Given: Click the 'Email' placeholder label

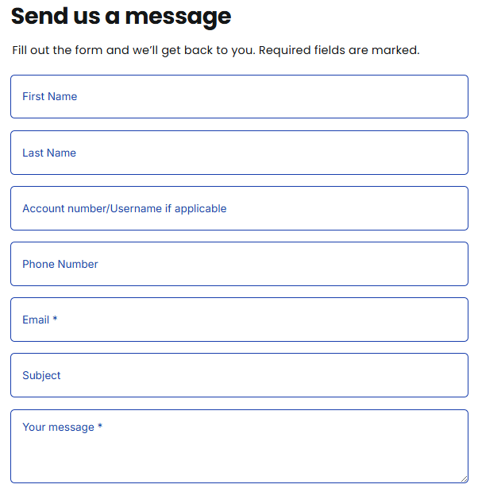Looking at the screenshot, I should 36,320.
